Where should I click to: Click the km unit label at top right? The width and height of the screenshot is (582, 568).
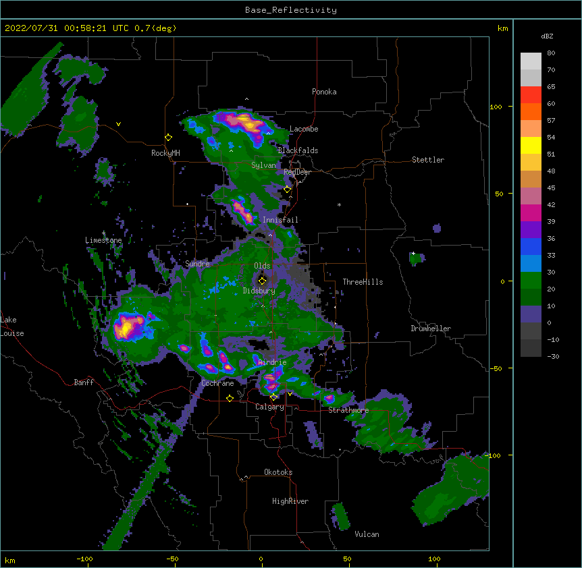tap(502, 28)
